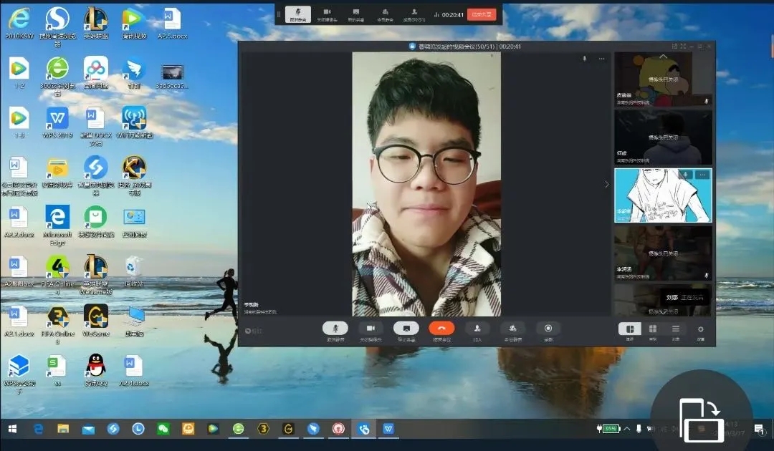The height and width of the screenshot is (451, 774).
Task: Select the first participant thumbnail with cartoon avatar
Action: pyautogui.click(x=663, y=79)
